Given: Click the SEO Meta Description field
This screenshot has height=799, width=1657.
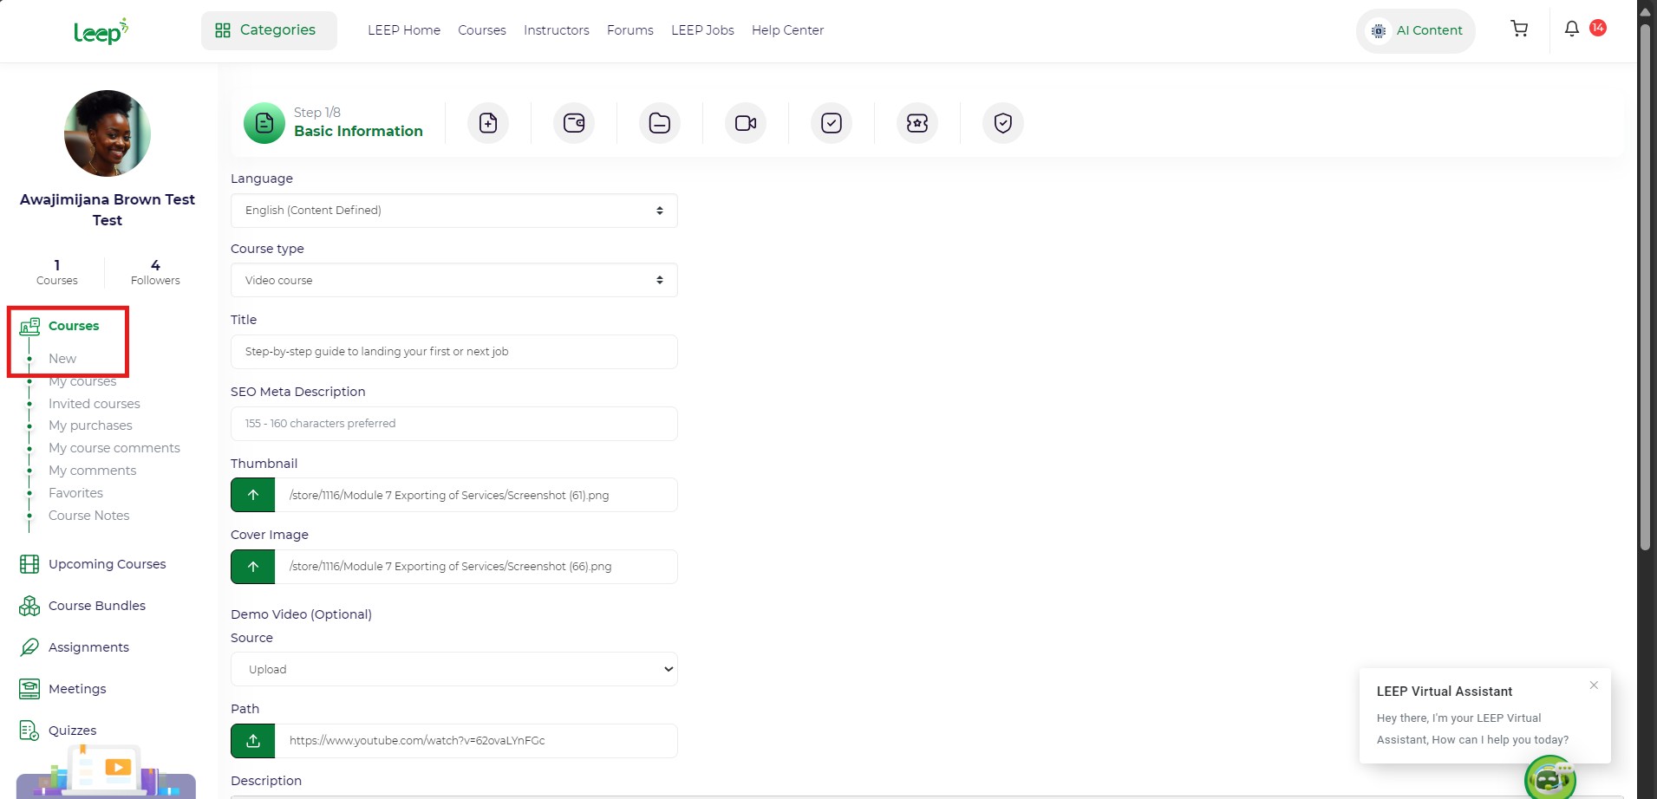Looking at the screenshot, I should (x=453, y=424).
